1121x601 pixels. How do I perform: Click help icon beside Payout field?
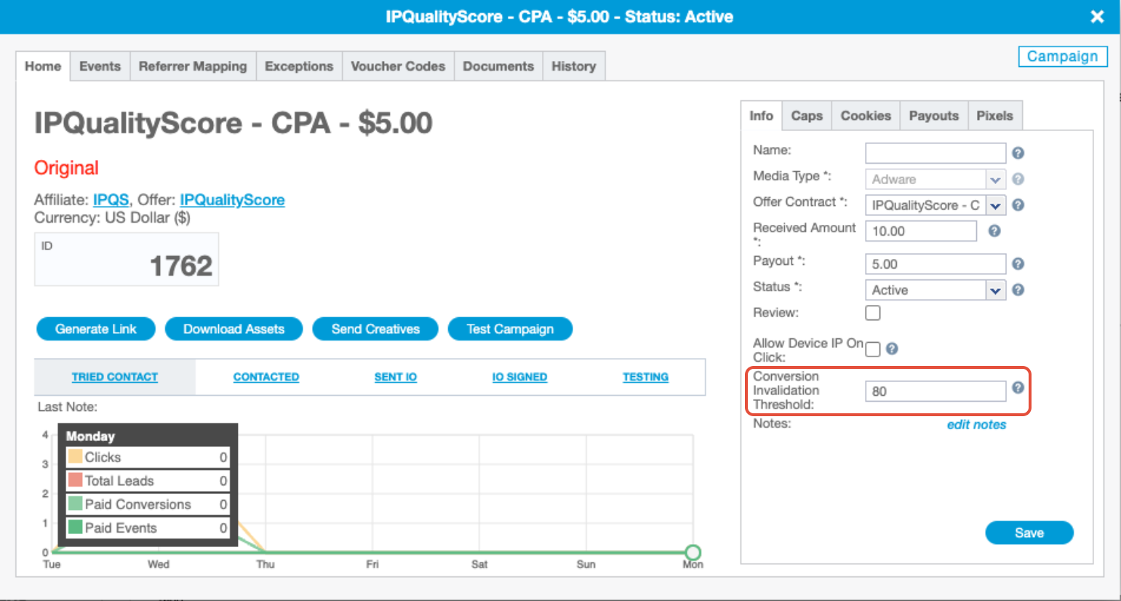1018,264
